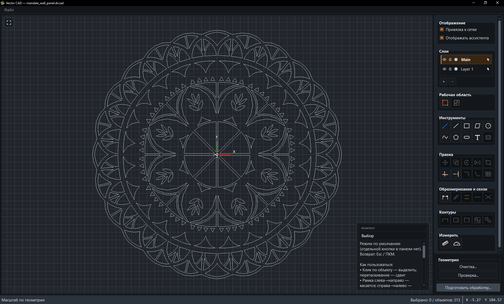The height and width of the screenshot is (304, 504).
Task: Toggle the lock on Layer 1
Action: tap(450, 69)
